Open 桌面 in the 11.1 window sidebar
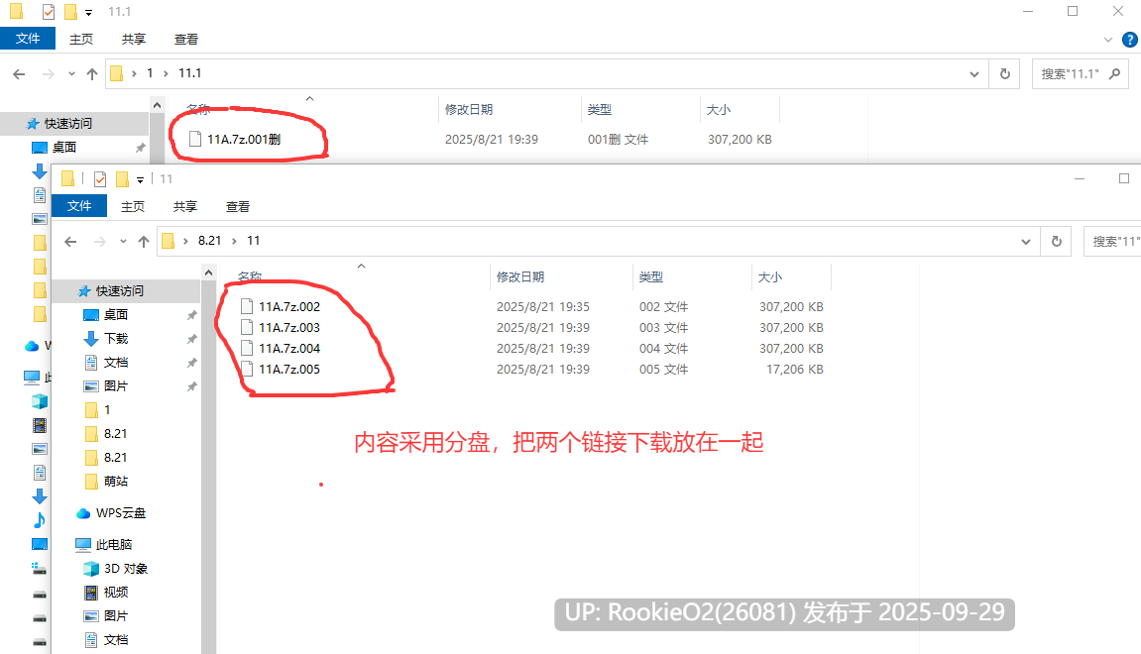 [x=64, y=147]
